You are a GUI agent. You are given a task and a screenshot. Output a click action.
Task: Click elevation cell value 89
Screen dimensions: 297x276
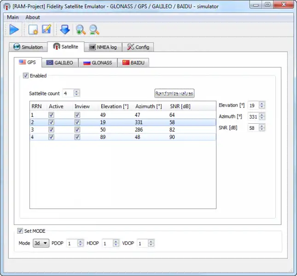point(103,137)
